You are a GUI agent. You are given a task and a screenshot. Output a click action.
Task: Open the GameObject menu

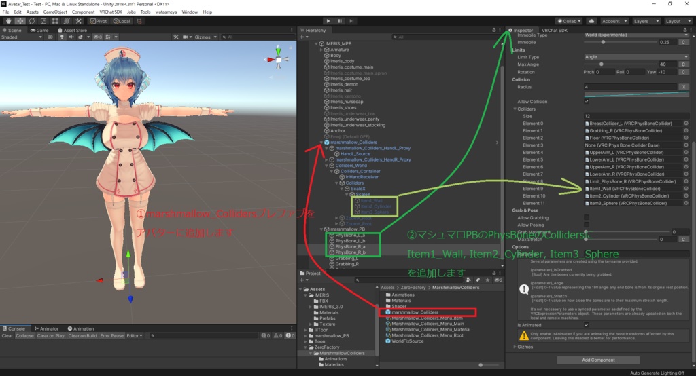click(x=55, y=12)
